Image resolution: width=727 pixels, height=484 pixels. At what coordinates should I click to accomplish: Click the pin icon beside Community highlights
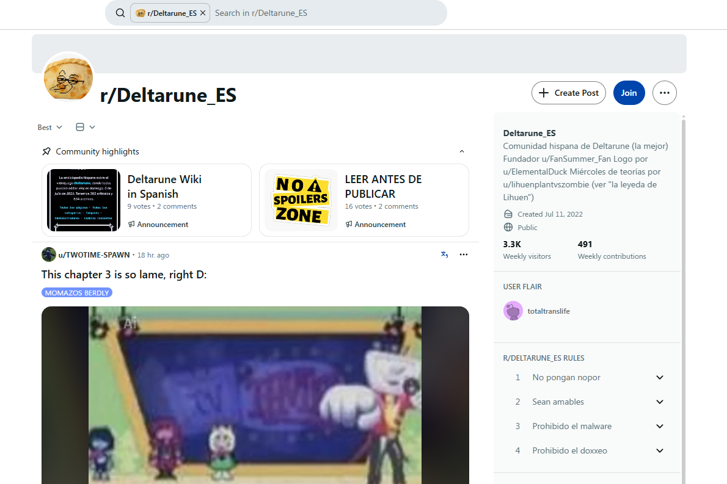[x=46, y=151]
